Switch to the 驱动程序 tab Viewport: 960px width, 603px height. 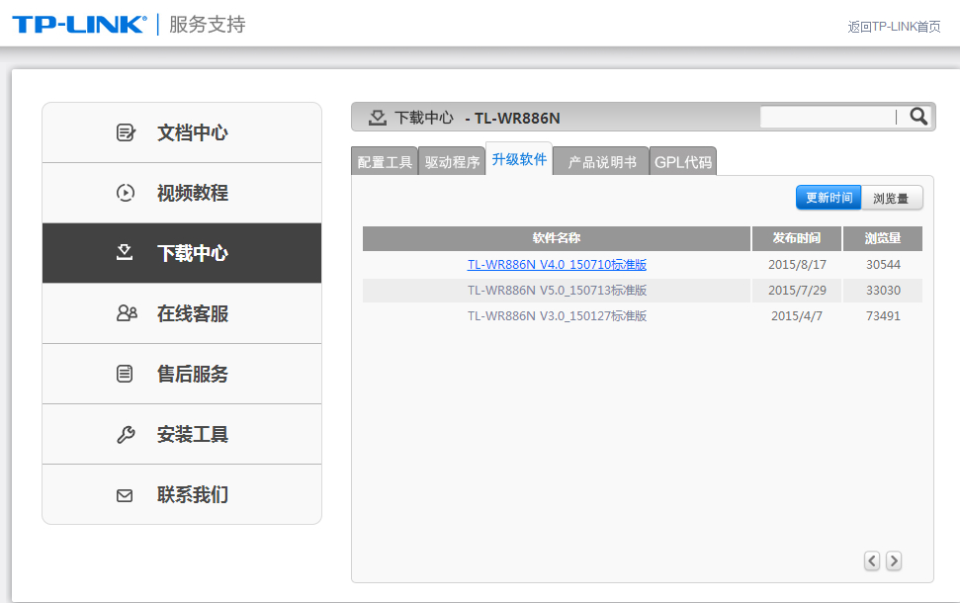pos(452,162)
